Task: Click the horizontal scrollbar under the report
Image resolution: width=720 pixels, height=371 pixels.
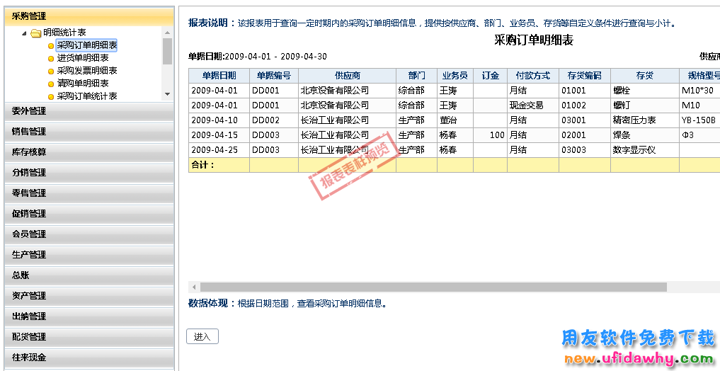Action: click(x=432, y=287)
